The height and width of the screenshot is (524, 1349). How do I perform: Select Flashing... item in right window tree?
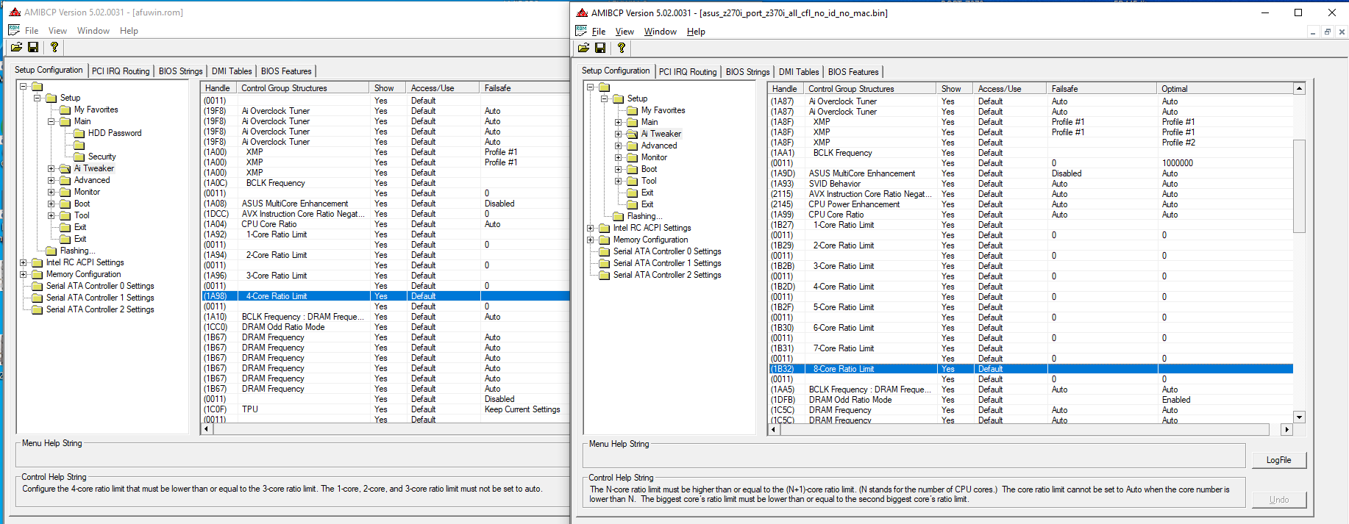[644, 216]
